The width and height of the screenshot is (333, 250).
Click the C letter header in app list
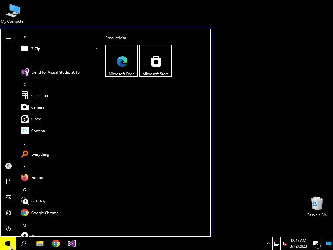pos(25,84)
